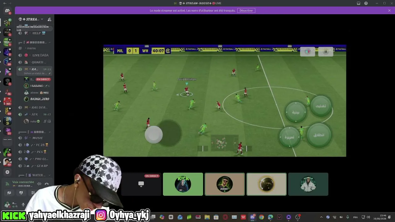The width and height of the screenshot is (395, 222).
Task: Tap the green تمريرة pass button
Action: click(289, 137)
